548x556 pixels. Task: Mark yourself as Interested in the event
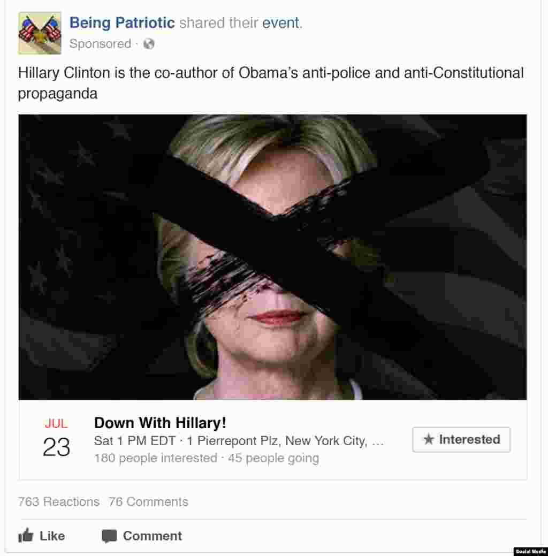461,440
